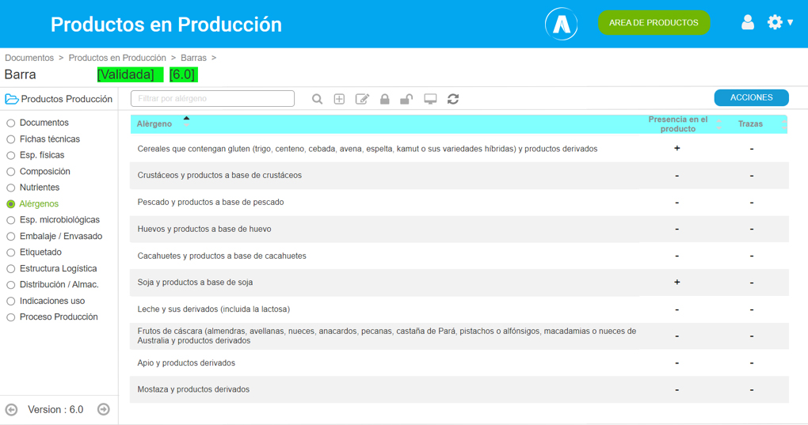This screenshot has height=425, width=808.
Task: Sort by the Alèrgeno column header
Action: (154, 124)
